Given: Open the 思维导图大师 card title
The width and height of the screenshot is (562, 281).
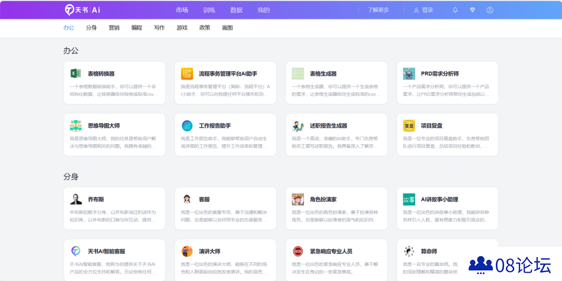Looking at the screenshot, I should pyautogui.click(x=104, y=126).
